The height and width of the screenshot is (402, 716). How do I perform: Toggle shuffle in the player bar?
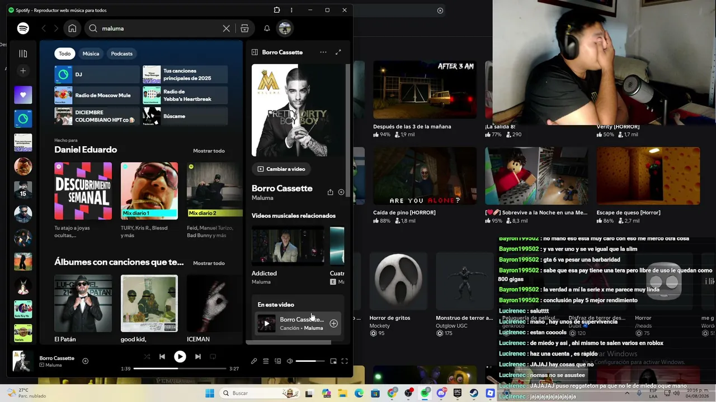(147, 356)
